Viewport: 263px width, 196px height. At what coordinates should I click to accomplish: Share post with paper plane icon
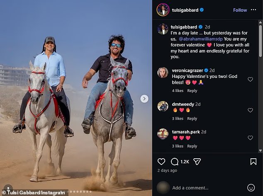197,162
